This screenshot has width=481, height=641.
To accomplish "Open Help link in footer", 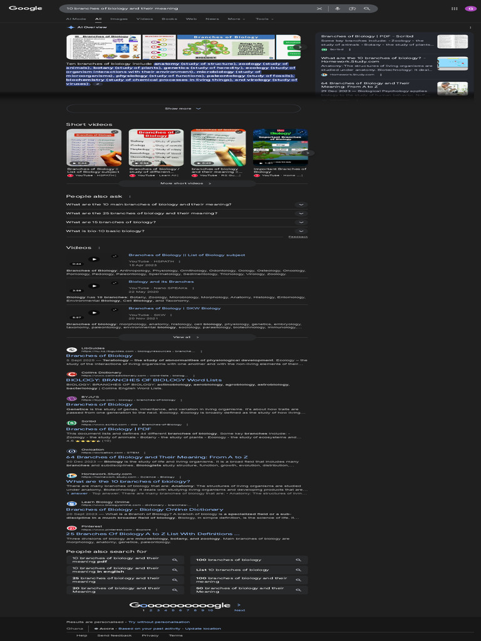I will [x=82, y=636].
